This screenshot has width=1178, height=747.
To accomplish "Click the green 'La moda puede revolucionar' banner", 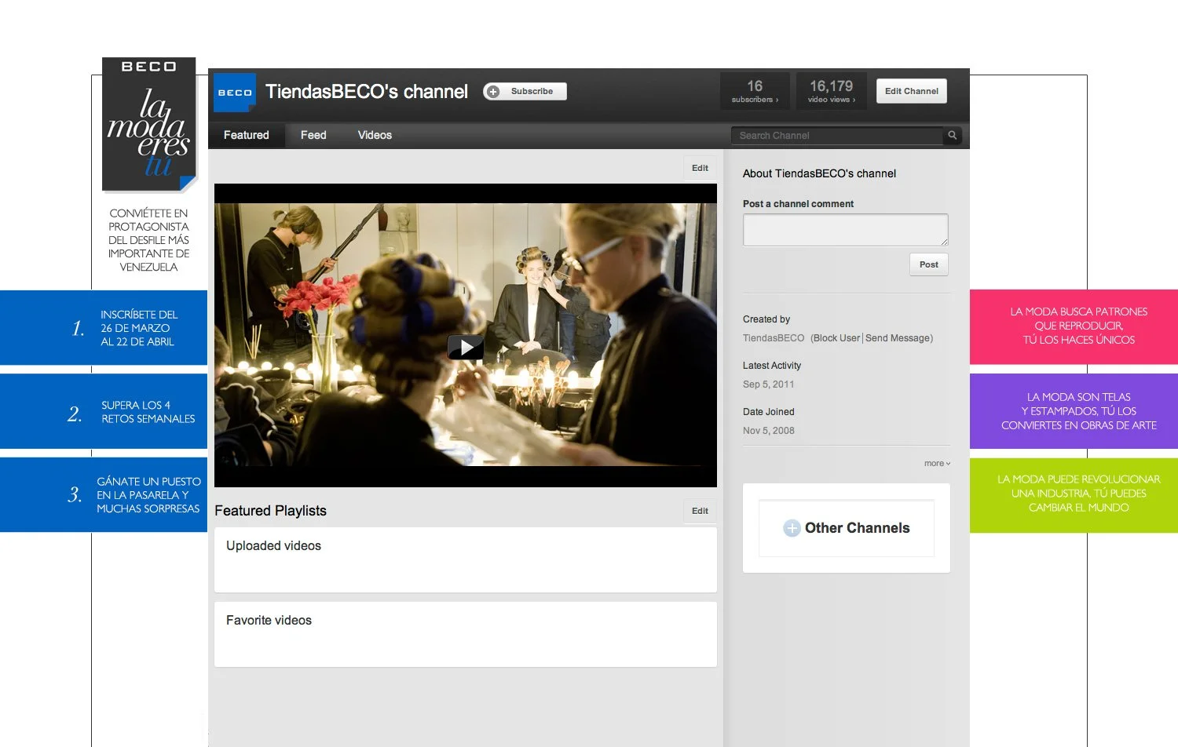I will click(1074, 495).
